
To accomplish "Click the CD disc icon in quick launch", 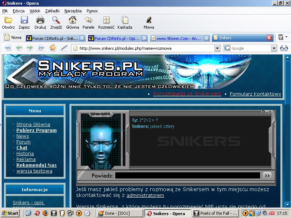I will tap(87, 213).
